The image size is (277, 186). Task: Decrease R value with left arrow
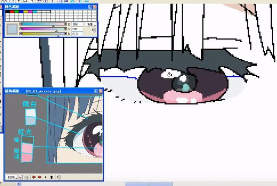pos(21,24)
